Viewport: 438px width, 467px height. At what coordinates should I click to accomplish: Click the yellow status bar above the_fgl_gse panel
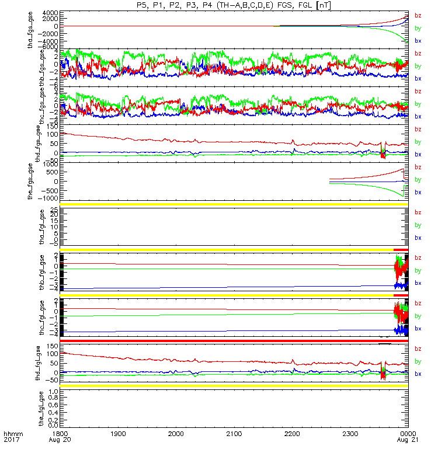[234, 386]
